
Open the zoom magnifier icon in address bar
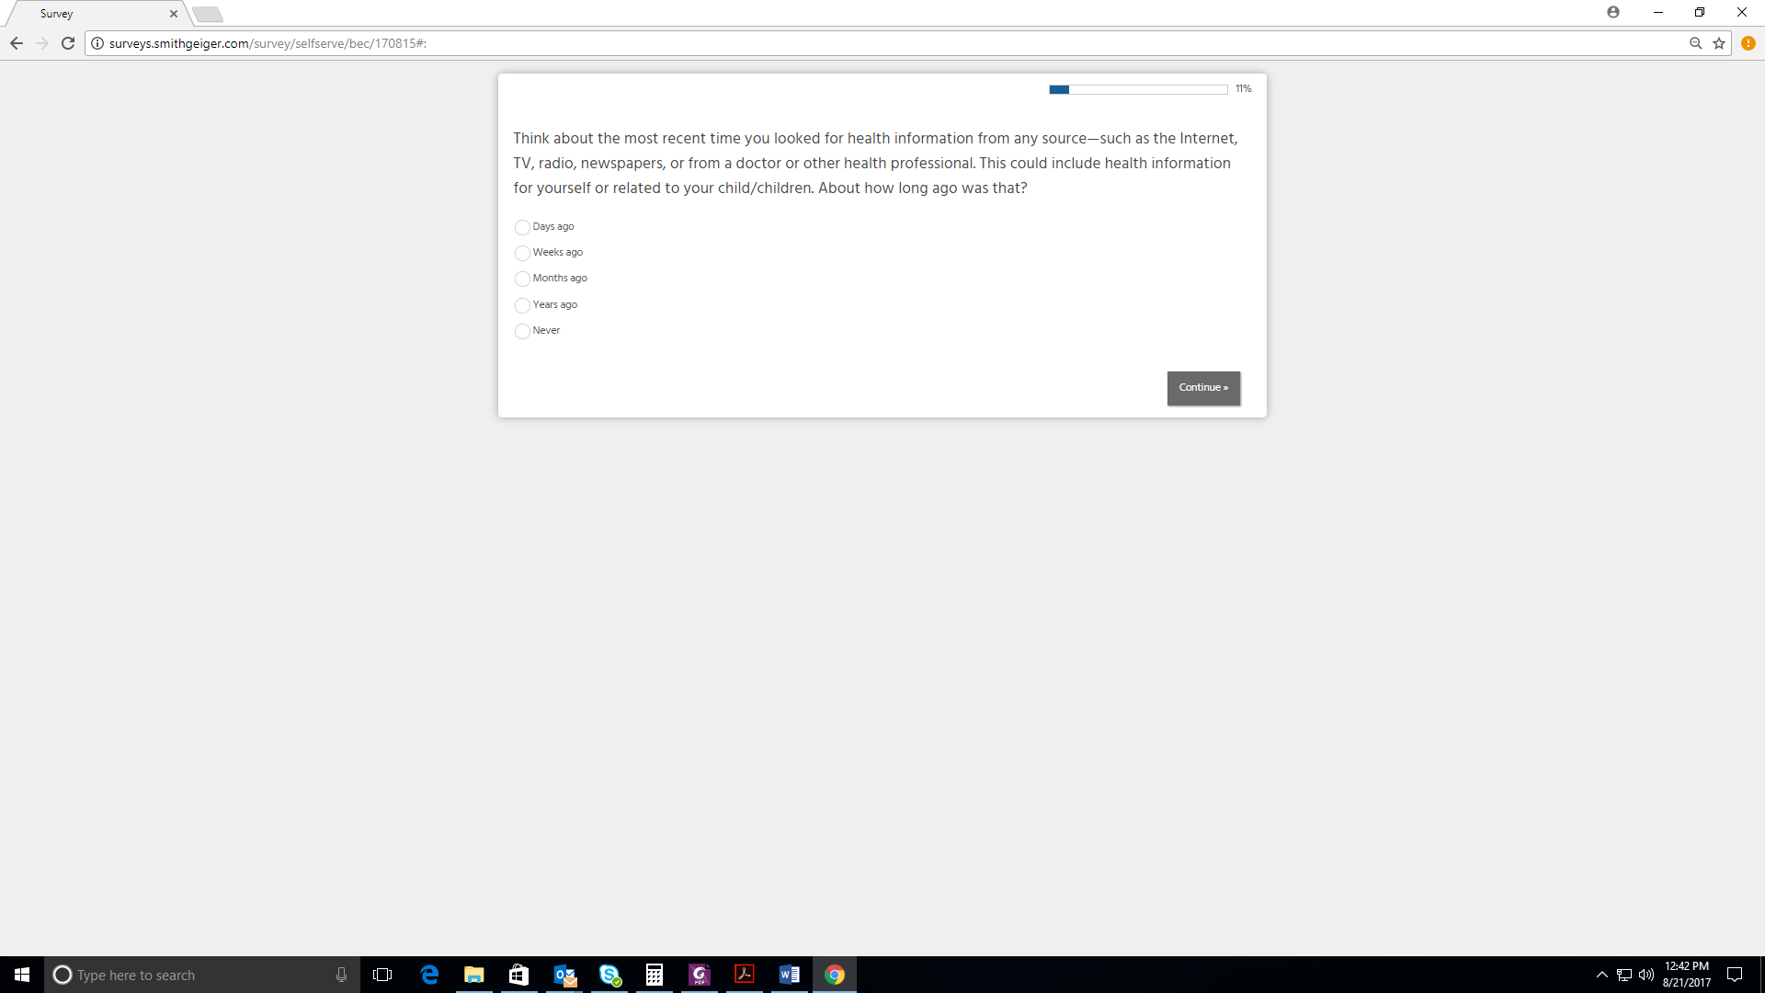tap(1695, 43)
